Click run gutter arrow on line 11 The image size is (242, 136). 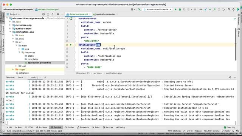[71, 45]
